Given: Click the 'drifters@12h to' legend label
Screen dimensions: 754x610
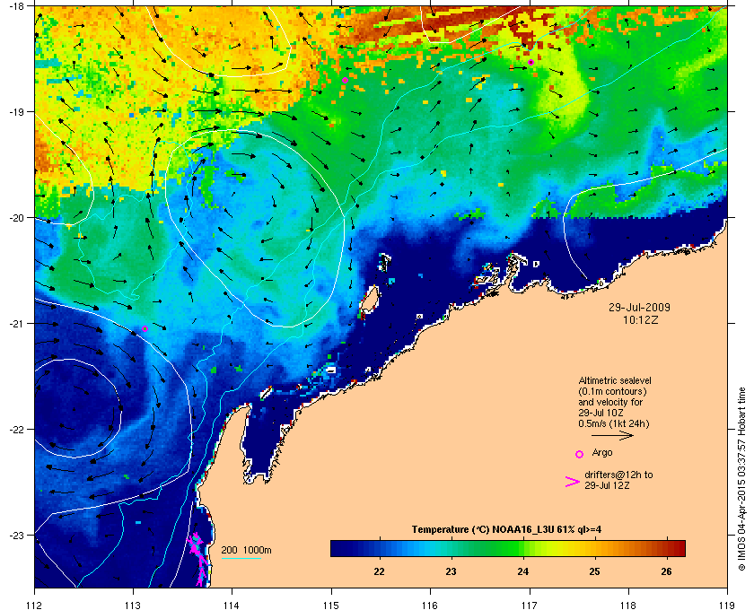Looking at the screenshot, I should coord(618,475).
